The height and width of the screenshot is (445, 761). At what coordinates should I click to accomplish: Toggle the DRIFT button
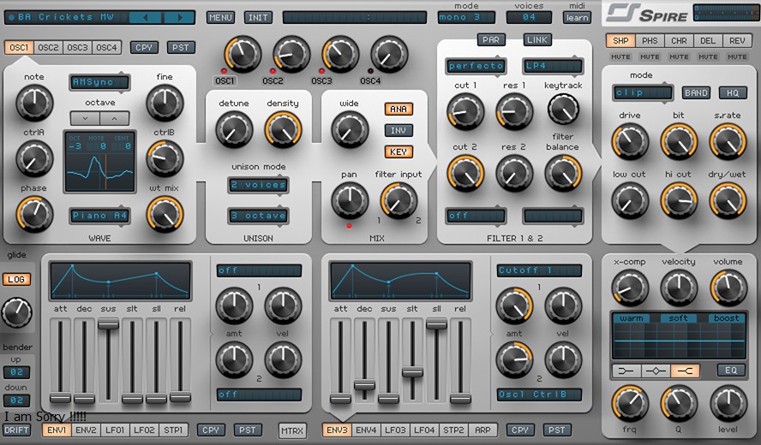tap(16, 430)
